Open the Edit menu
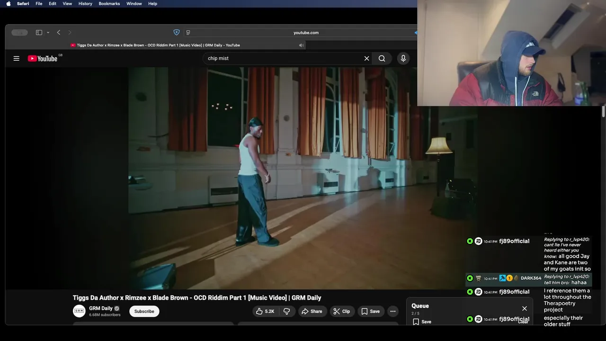606x341 pixels. [x=53, y=3]
